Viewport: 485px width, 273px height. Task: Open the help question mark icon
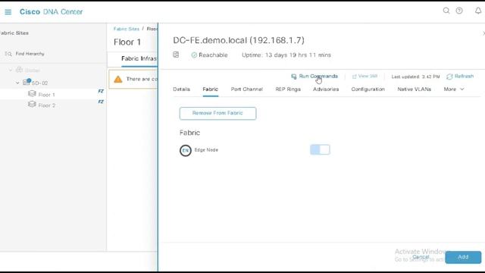click(459, 11)
